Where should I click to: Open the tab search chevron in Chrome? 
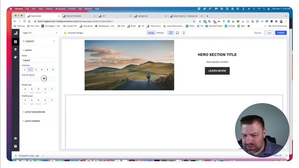(285, 16)
